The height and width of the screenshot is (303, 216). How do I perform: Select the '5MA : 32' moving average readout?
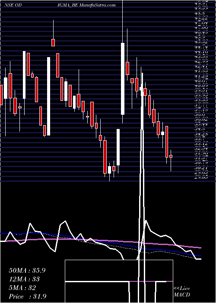pos(22,288)
